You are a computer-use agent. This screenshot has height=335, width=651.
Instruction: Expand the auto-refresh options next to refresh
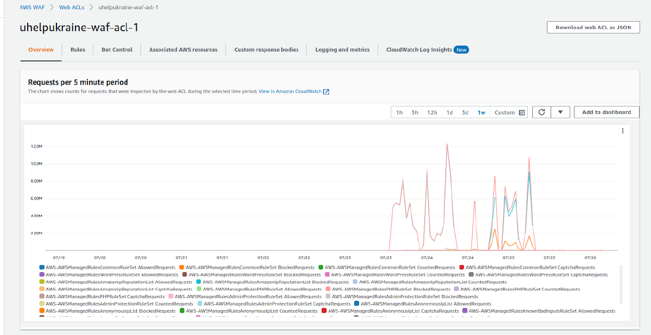560,112
